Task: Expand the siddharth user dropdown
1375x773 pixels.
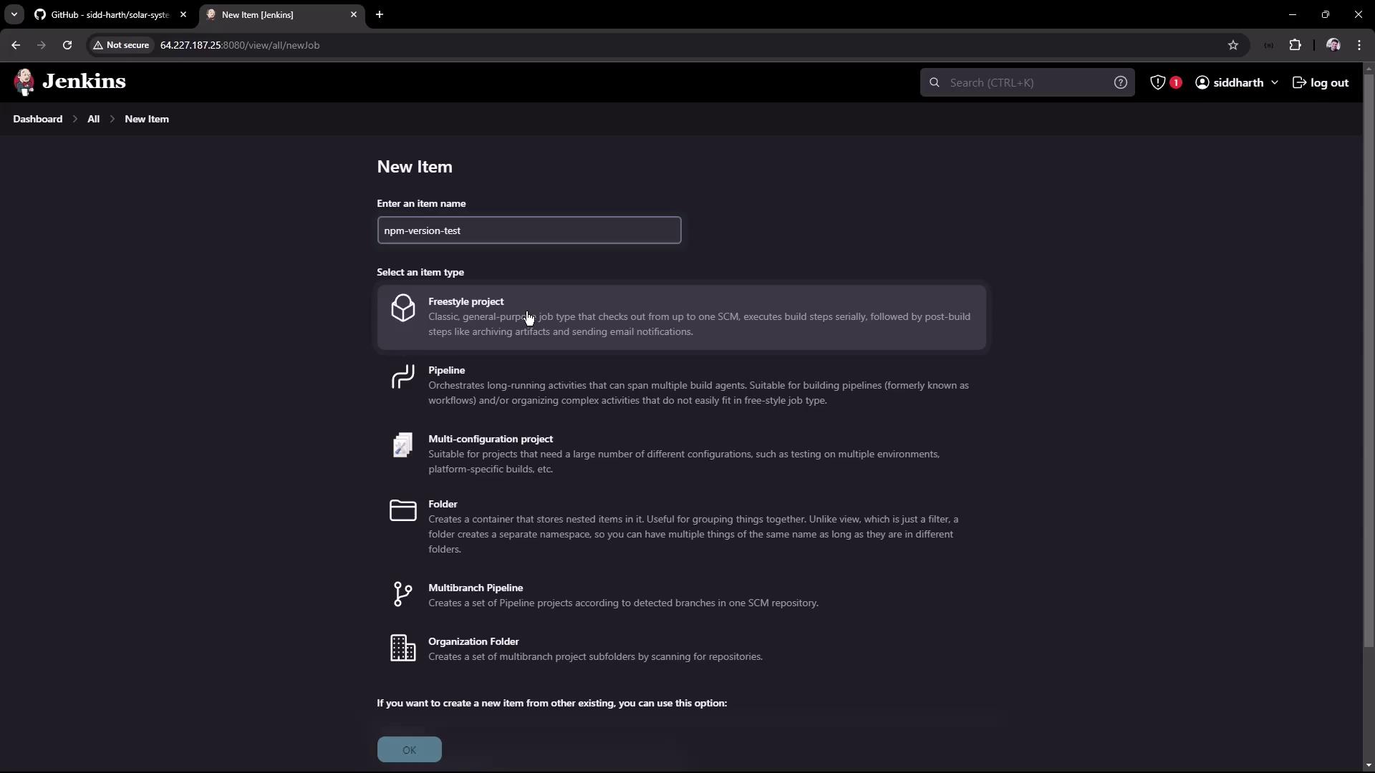Action: point(1274,82)
